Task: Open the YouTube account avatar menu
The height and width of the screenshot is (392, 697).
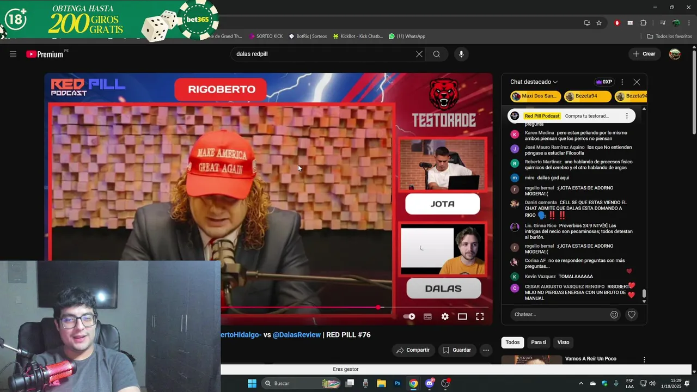Action: [x=675, y=54]
